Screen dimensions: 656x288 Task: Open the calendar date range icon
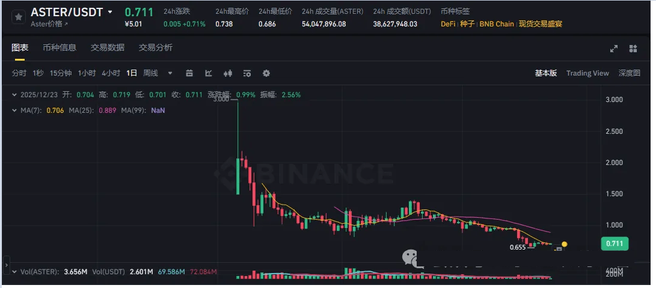tap(189, 73)
